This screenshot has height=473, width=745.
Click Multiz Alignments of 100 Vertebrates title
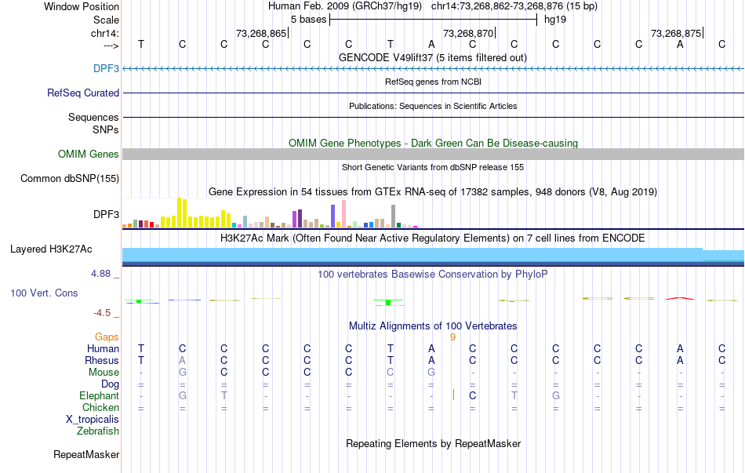(x=433, y=326)
